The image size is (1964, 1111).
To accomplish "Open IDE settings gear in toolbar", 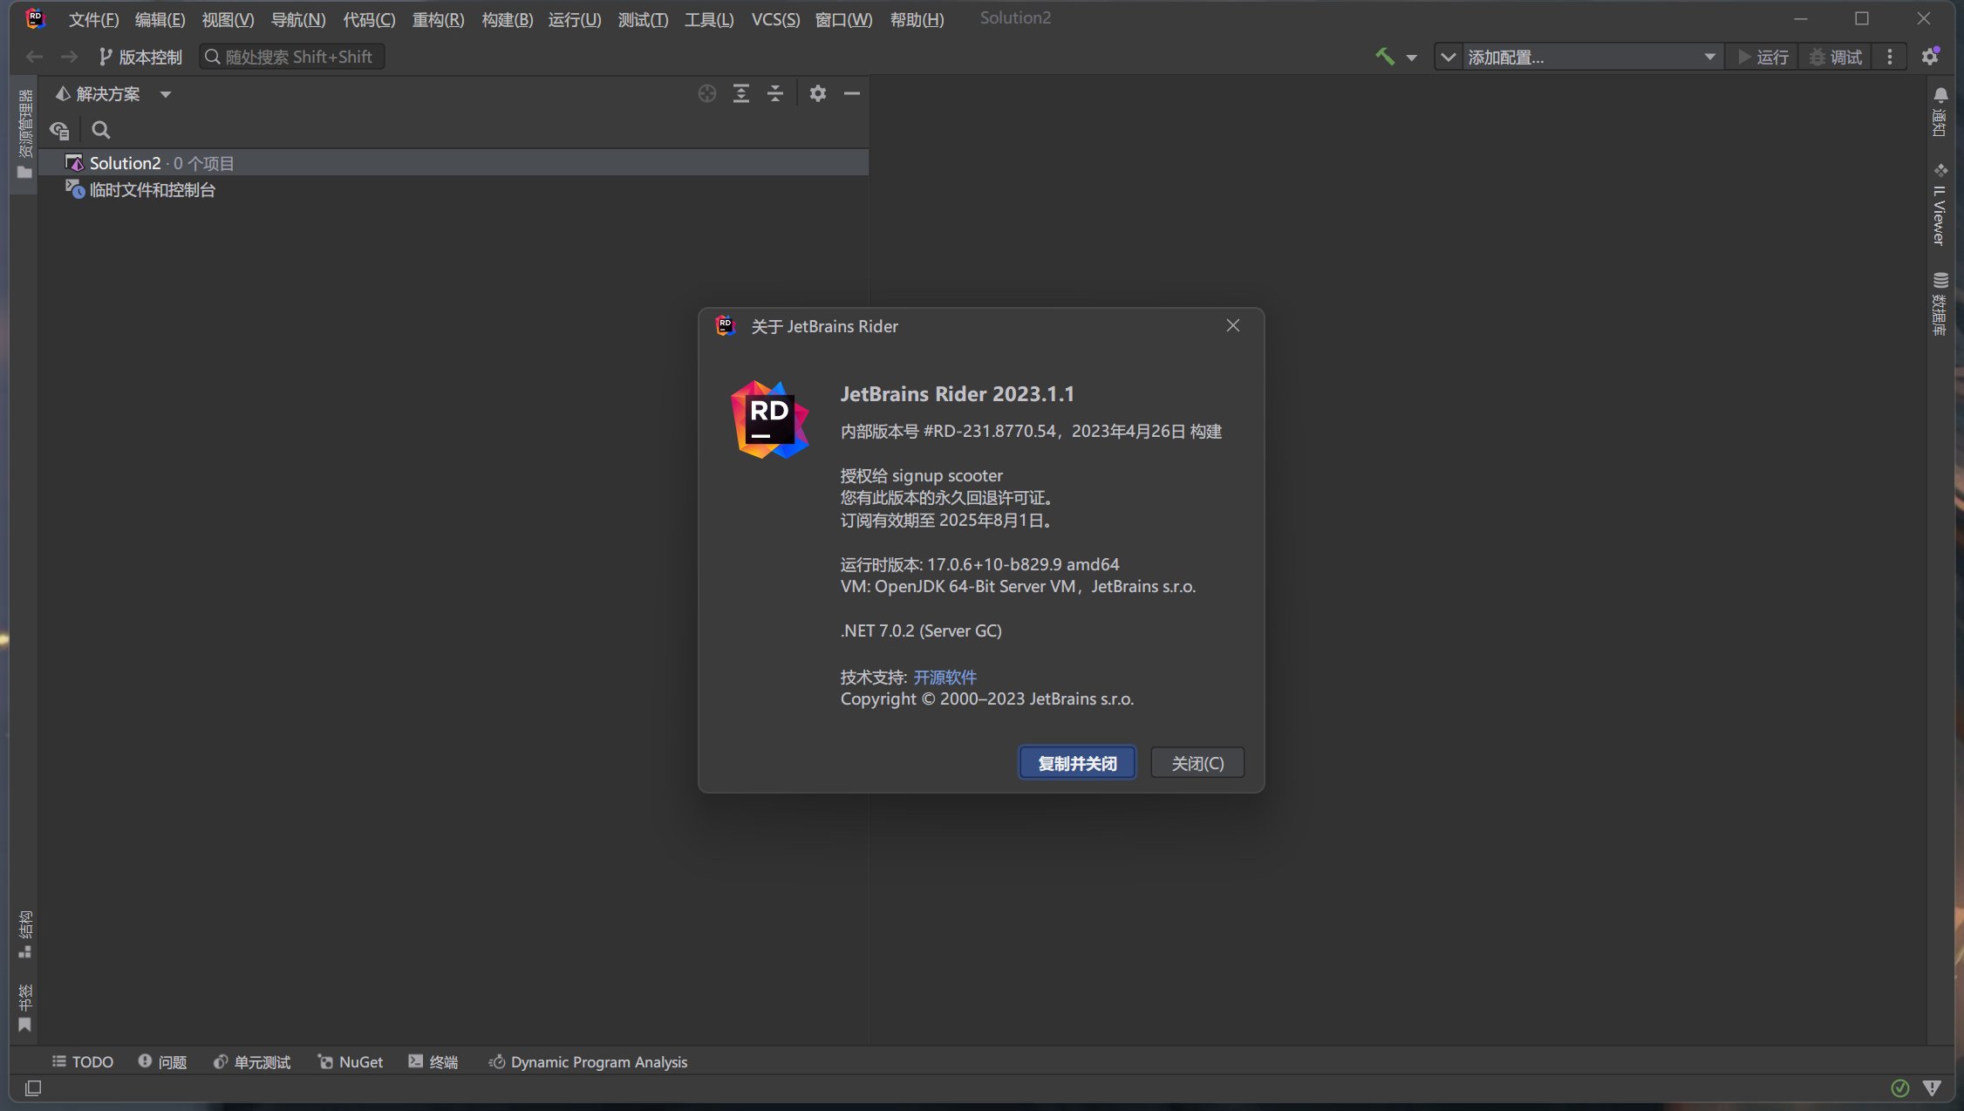I will [x=1930, y=56].
